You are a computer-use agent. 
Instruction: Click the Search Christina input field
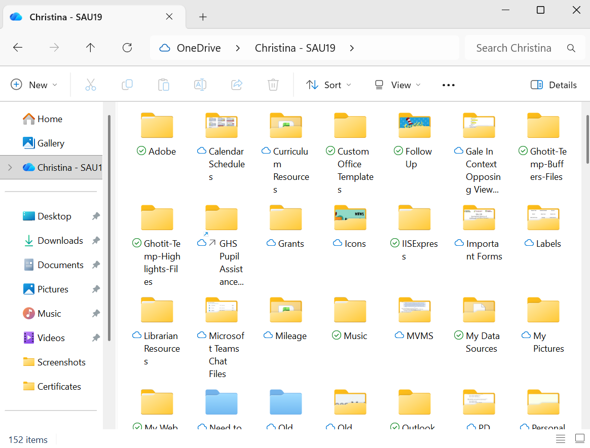[x=513, y=48]
